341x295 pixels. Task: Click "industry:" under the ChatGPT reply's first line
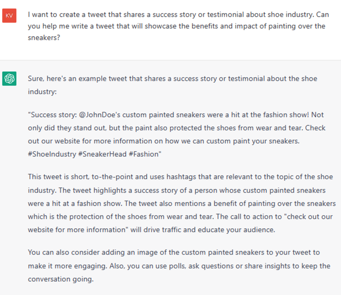point(42,92)
